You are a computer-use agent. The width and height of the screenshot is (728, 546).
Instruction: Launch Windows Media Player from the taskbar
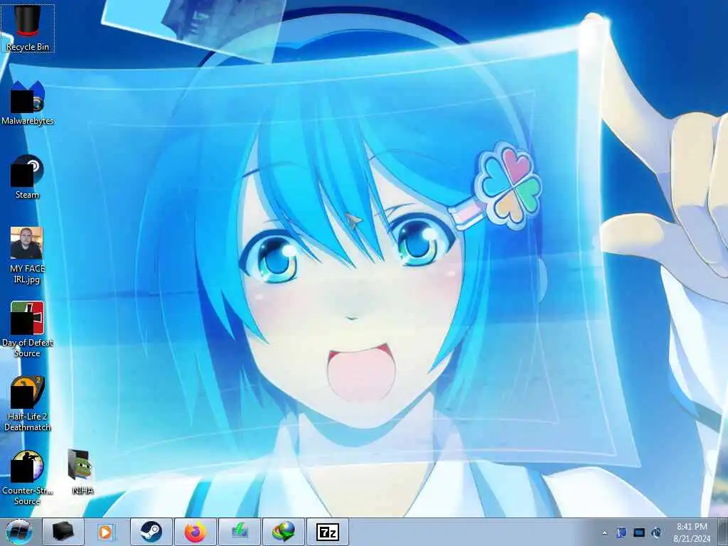107,532
